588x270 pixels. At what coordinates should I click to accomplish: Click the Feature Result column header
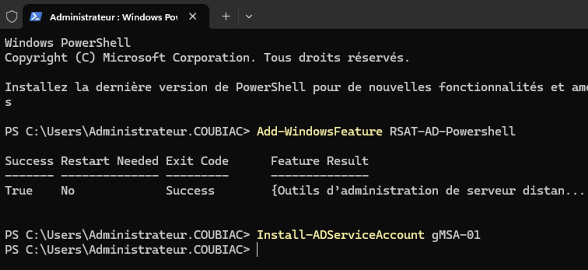click(319, 161)
